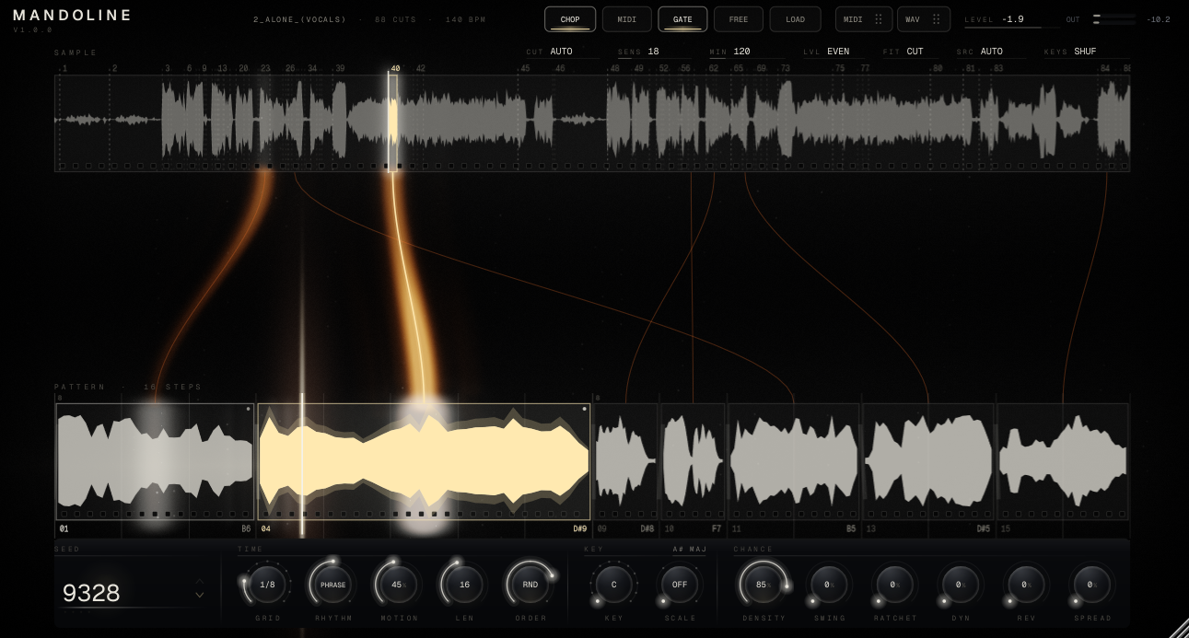This screenshot has height=638, width=1189.
Task: Click the LEN knob showing 16
Action: [x=464, y=585]
